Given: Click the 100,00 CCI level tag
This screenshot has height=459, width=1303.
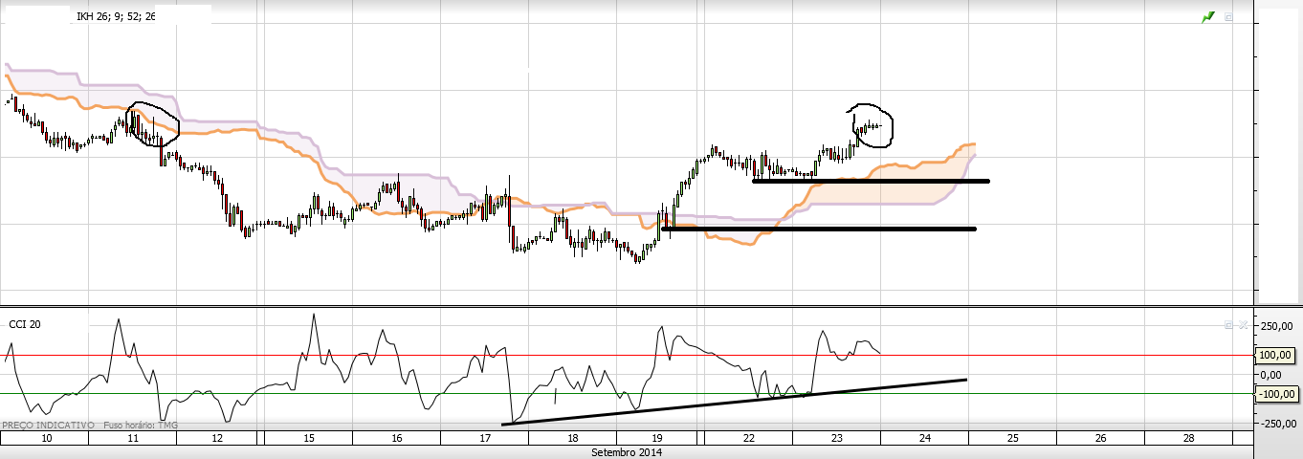Looking at the screenshot, I should (1276, 355).
